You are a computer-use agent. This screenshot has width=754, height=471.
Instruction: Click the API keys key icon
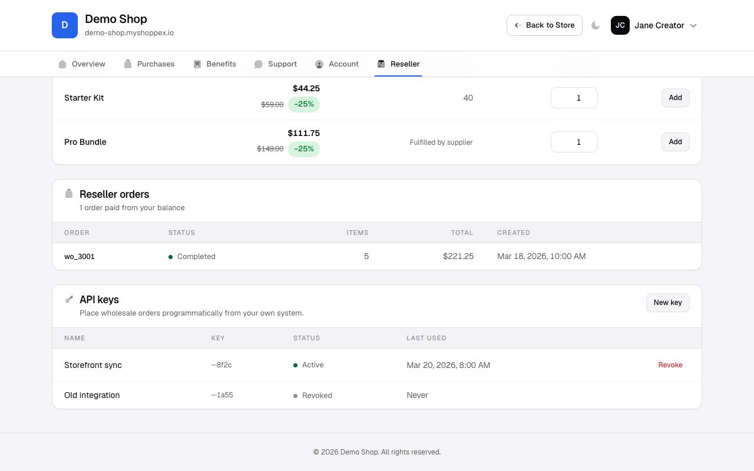69,299
